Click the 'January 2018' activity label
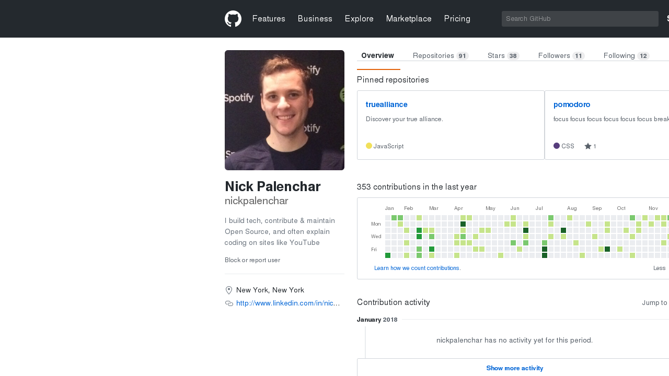The image size is (669, 376). tap(377, 320)
